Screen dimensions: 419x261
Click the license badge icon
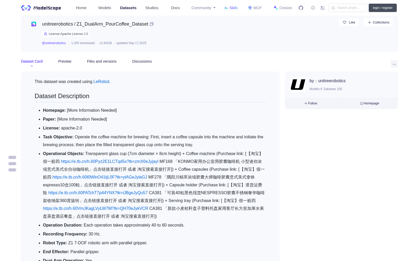point(46,34)
